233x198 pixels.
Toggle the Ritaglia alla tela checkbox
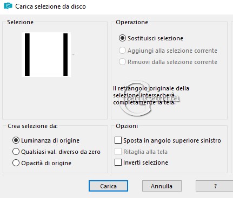(118, 152)
